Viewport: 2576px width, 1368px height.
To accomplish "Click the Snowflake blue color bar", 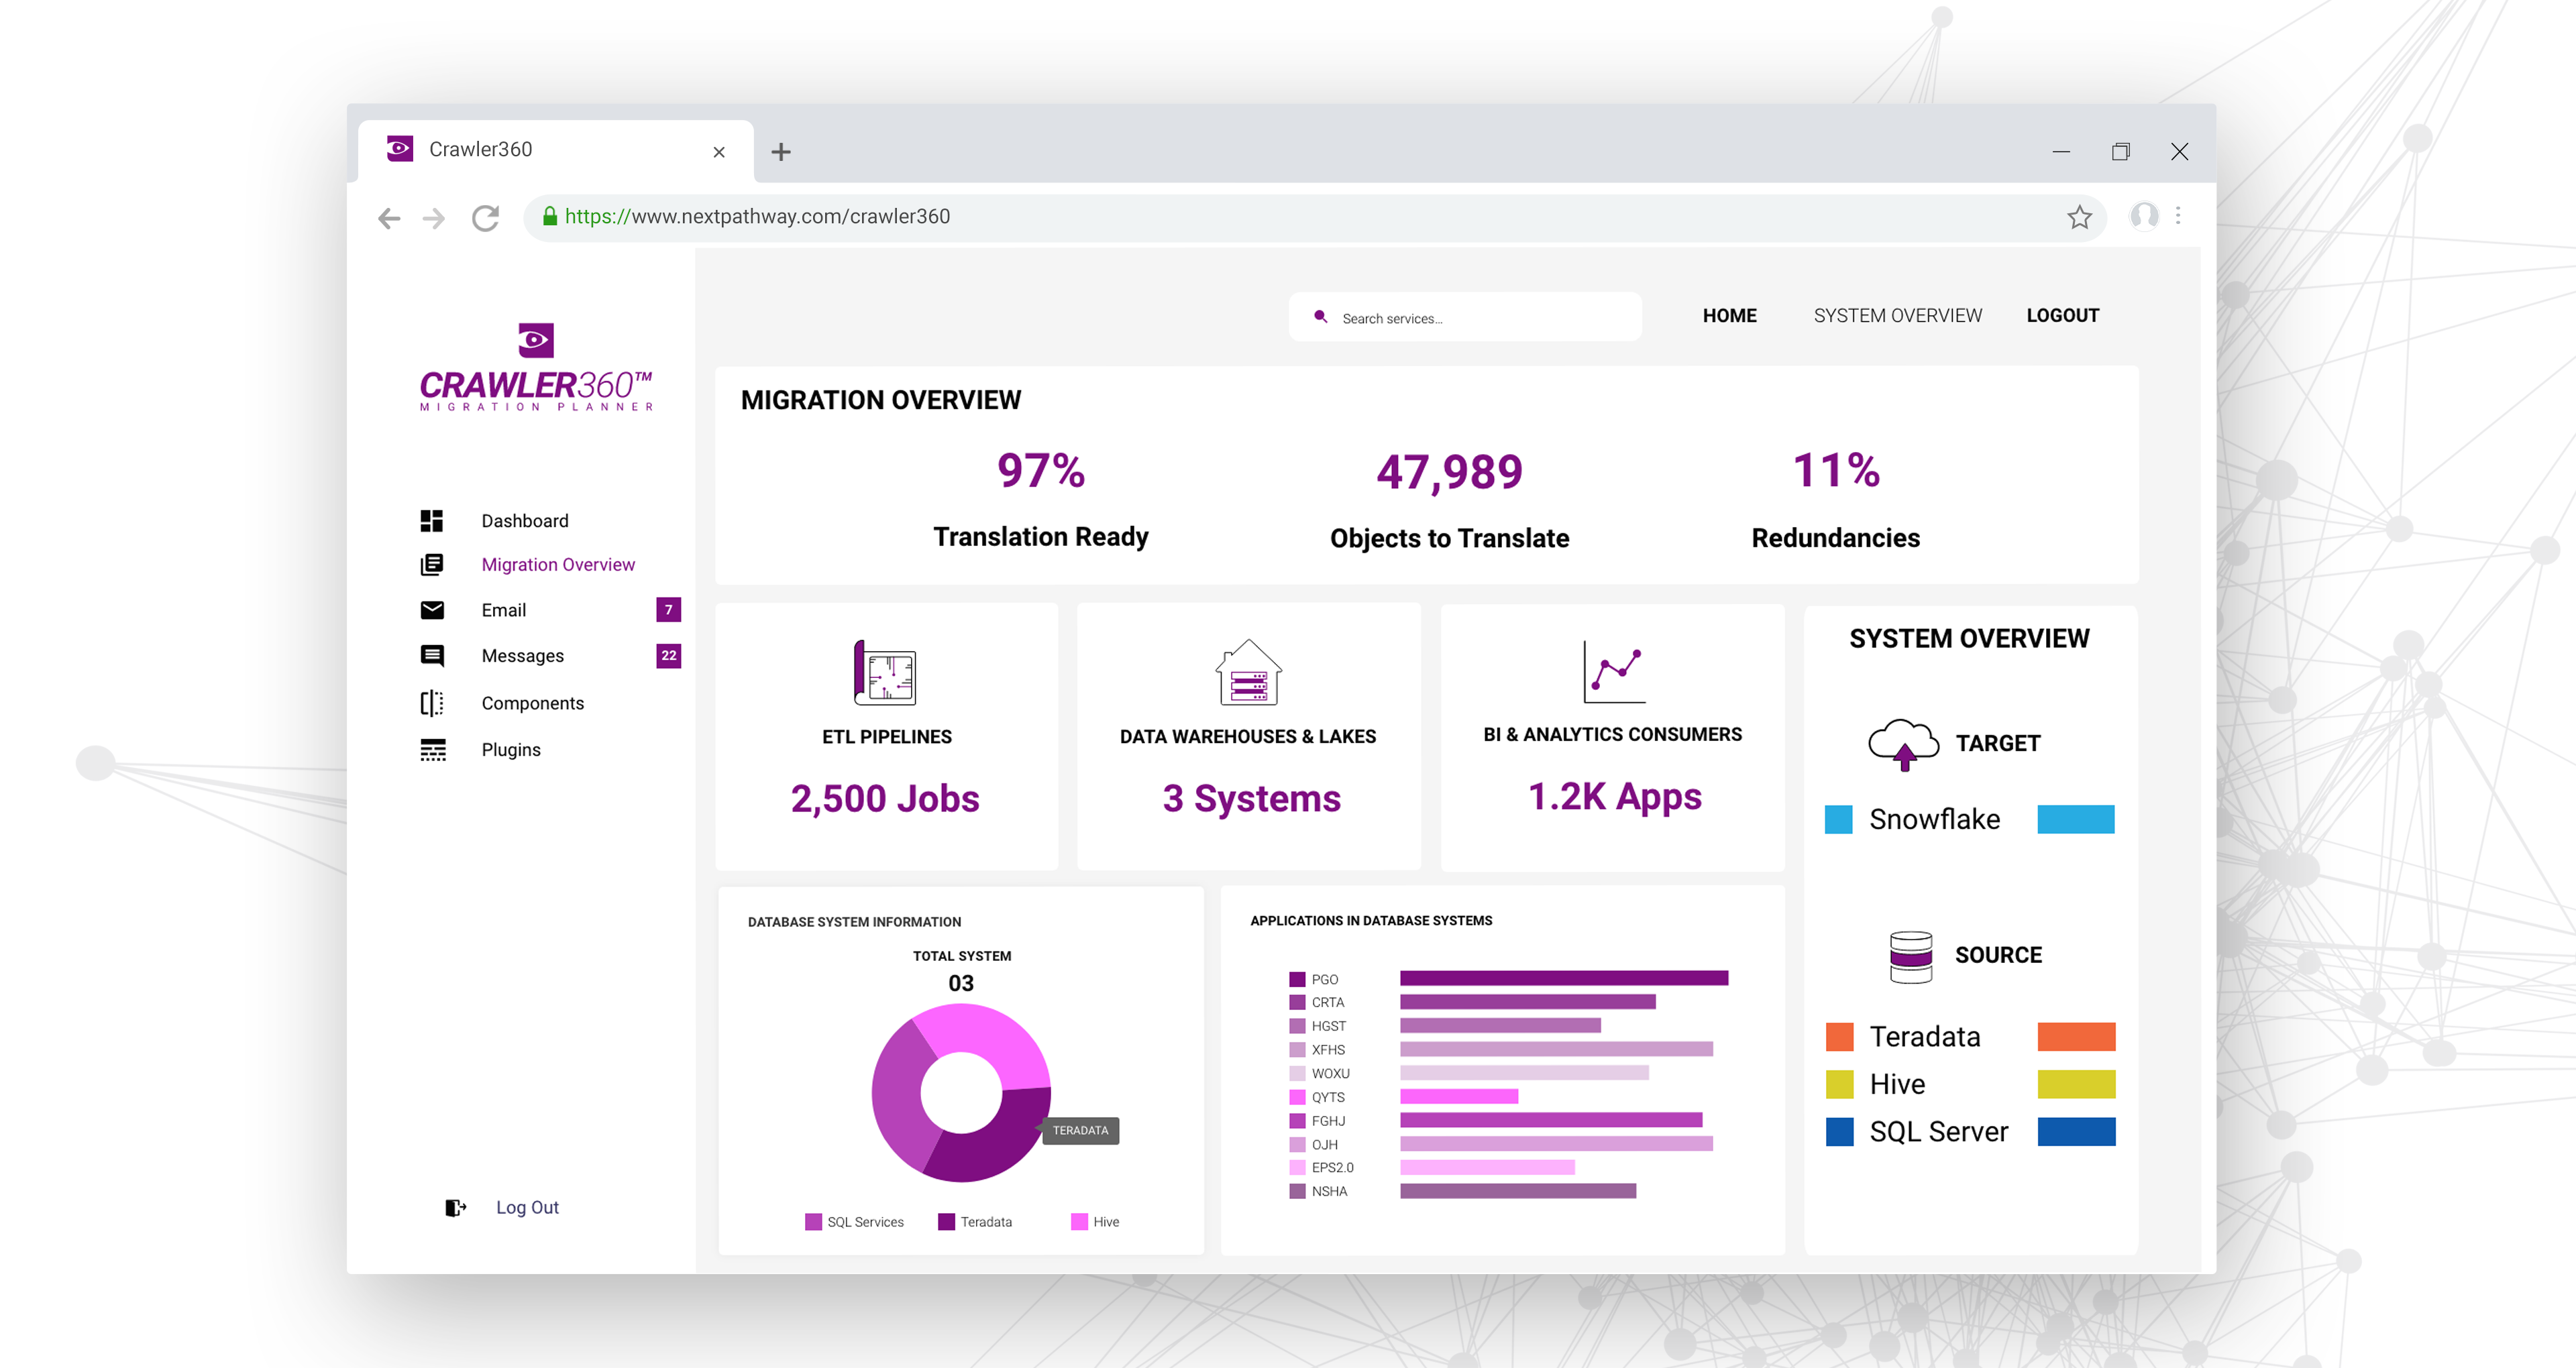I will click(2076, 820).
